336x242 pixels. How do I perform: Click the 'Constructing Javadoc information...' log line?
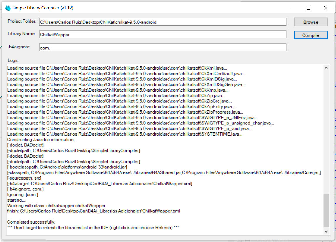(42, 140)
